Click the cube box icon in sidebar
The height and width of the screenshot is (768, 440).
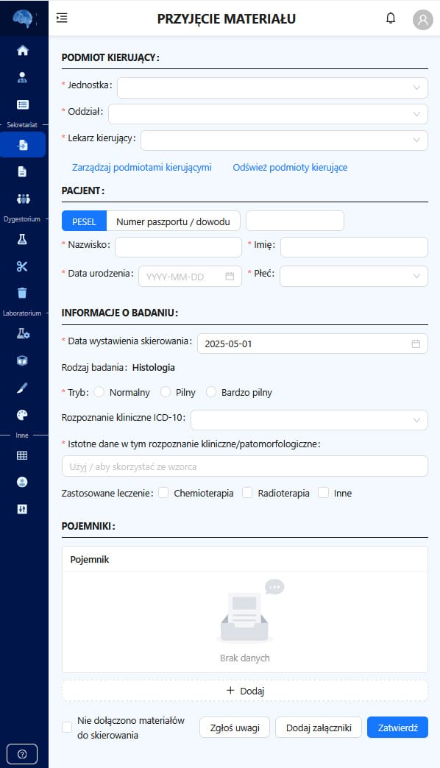(22, 361)
